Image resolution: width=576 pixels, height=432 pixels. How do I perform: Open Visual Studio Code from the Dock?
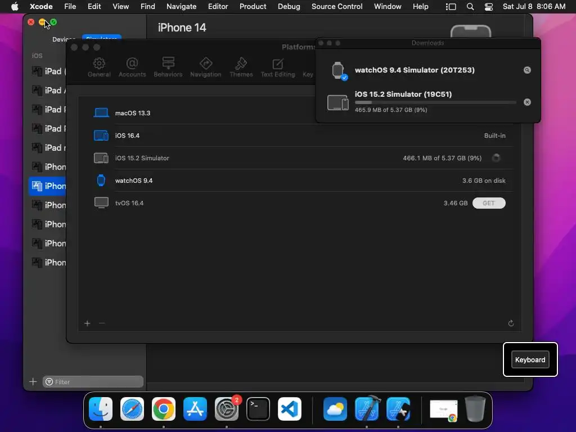(x=290, y=409)
